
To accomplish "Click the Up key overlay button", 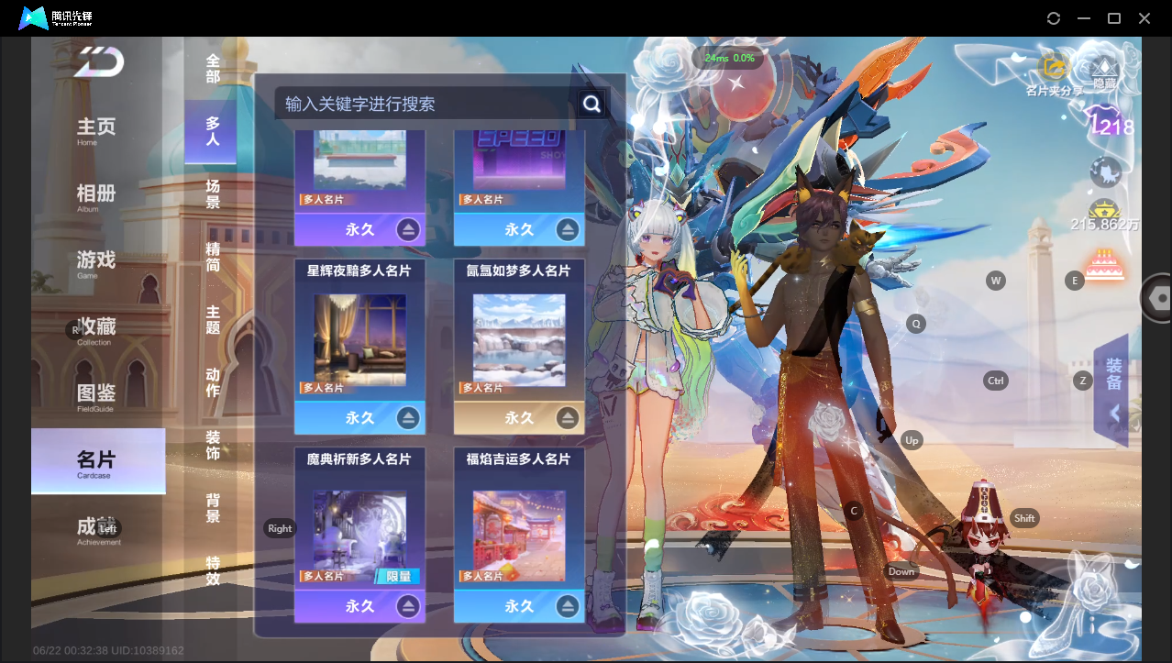I will (x=912, y=440).
